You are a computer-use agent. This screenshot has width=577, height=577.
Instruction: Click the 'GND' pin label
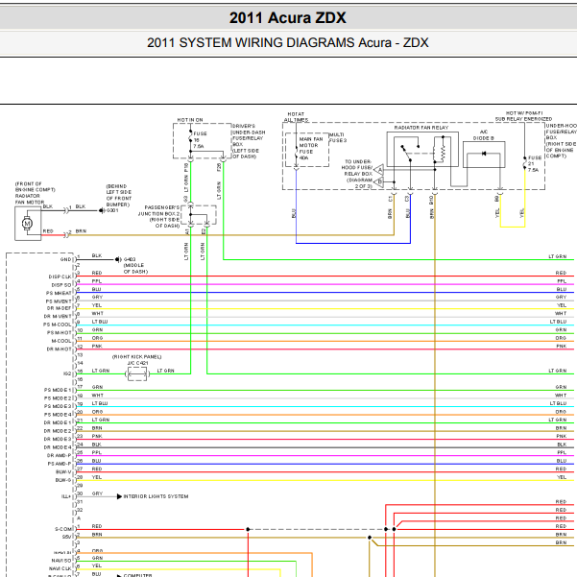66,259
